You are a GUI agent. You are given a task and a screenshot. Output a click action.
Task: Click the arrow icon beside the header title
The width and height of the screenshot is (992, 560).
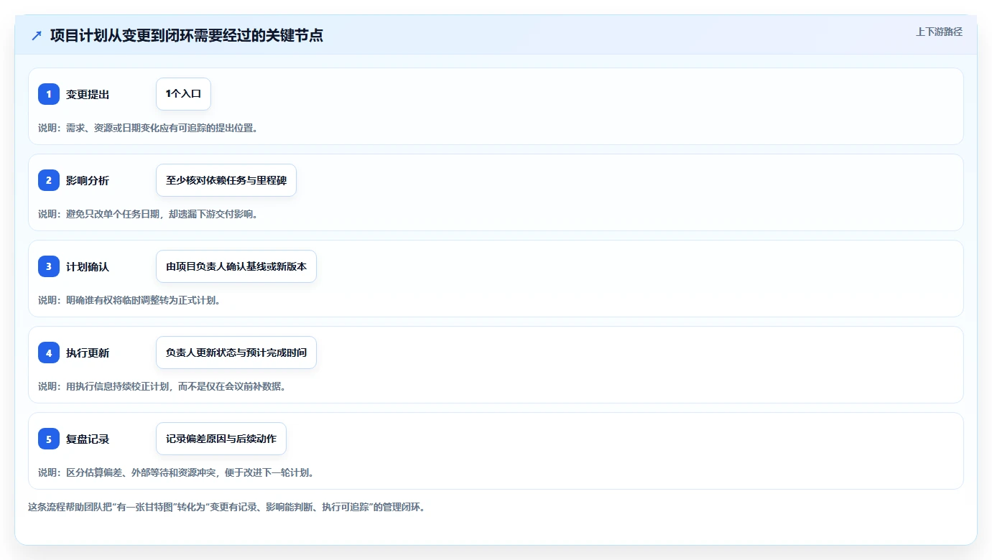(37, 35)
